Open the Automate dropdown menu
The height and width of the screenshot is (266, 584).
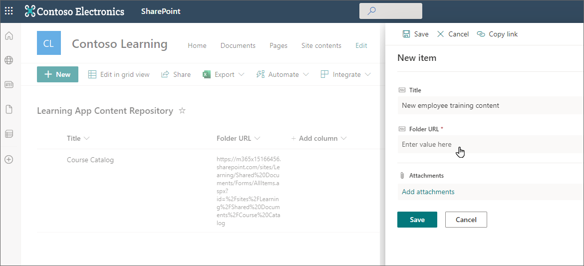click(283, 74)
